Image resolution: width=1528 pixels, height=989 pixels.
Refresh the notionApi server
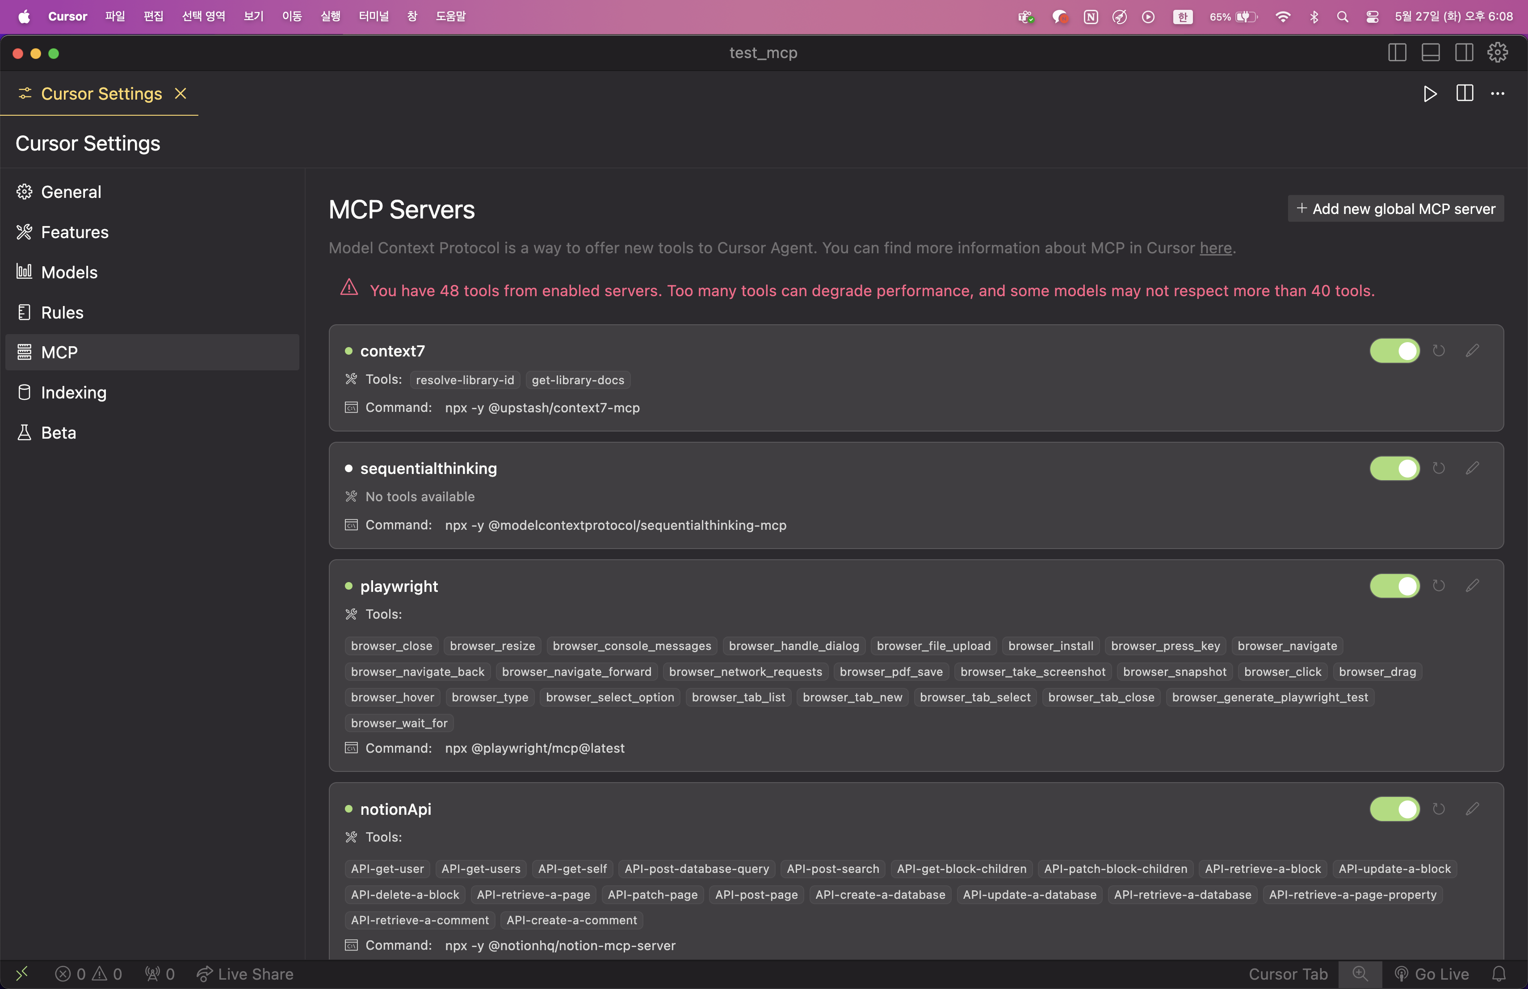coord(1439,809)
